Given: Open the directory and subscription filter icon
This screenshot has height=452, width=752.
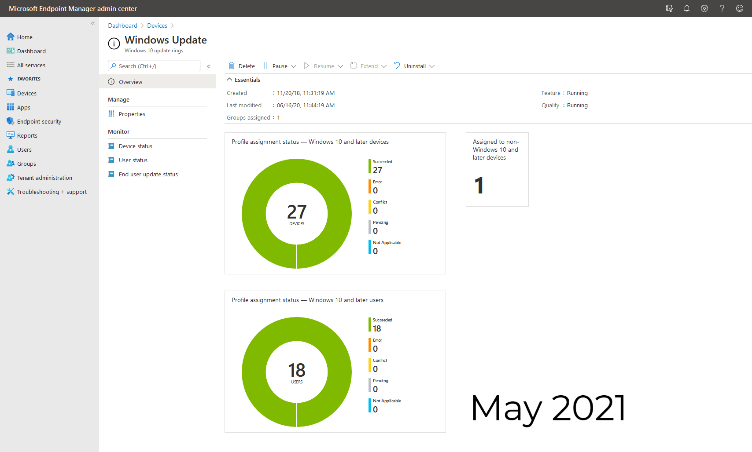Looking at the screenshot, I should tap(669, 8).
